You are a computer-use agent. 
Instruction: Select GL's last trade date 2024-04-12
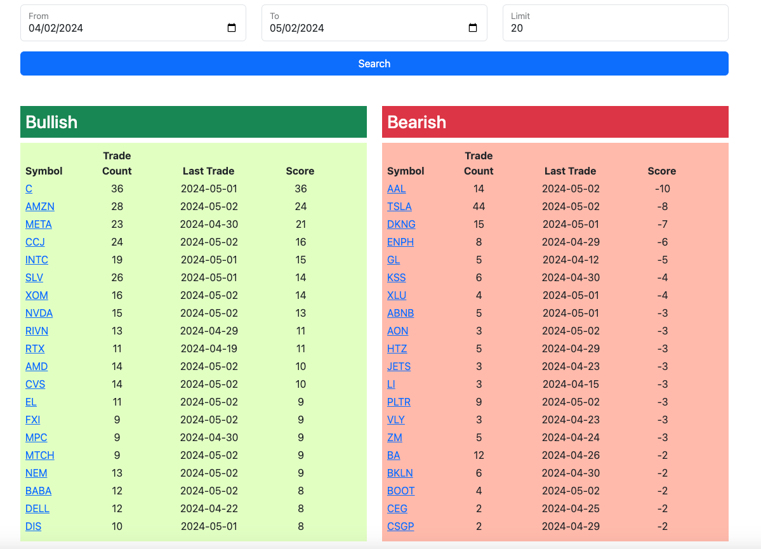[571, 260]
